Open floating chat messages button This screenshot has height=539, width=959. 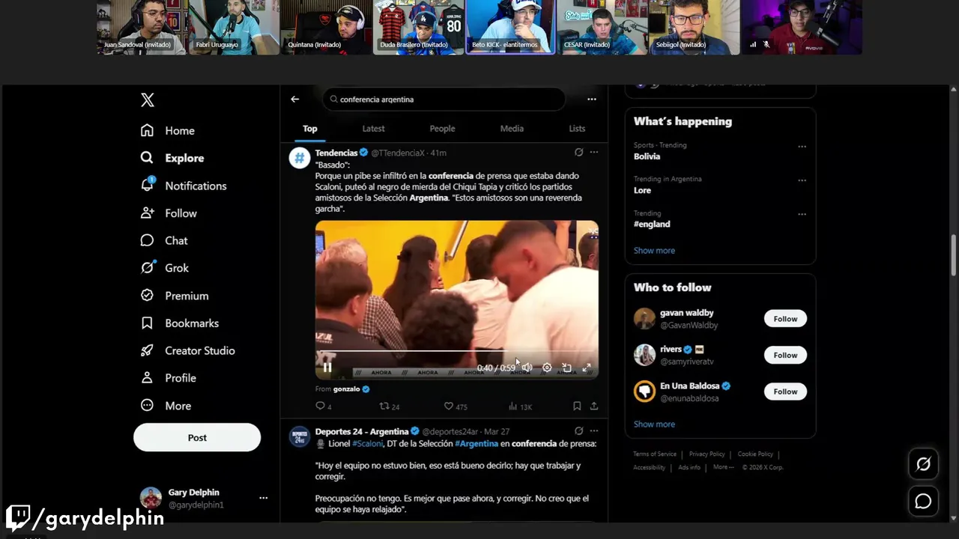(923, 502)
